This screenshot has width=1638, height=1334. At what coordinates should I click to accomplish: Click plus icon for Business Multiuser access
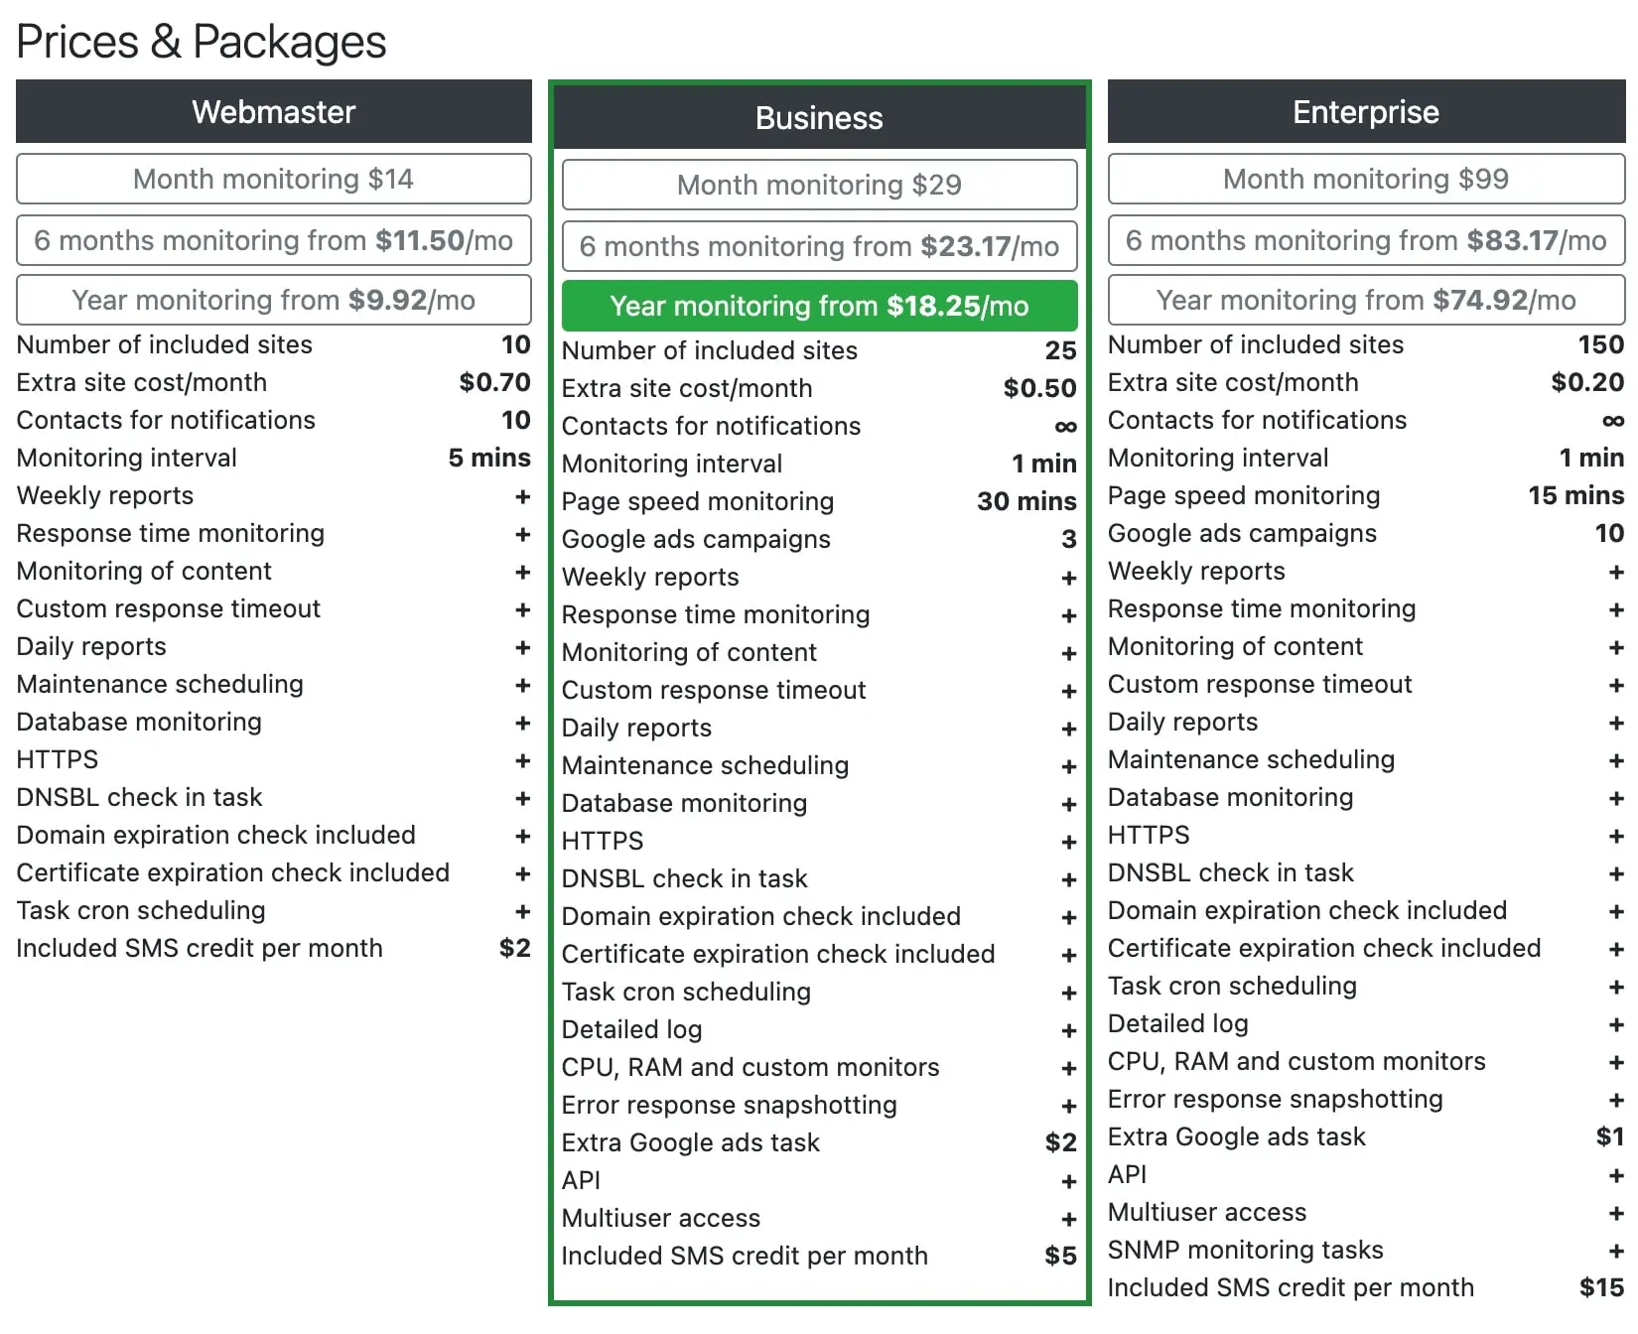point(1068,1219)
